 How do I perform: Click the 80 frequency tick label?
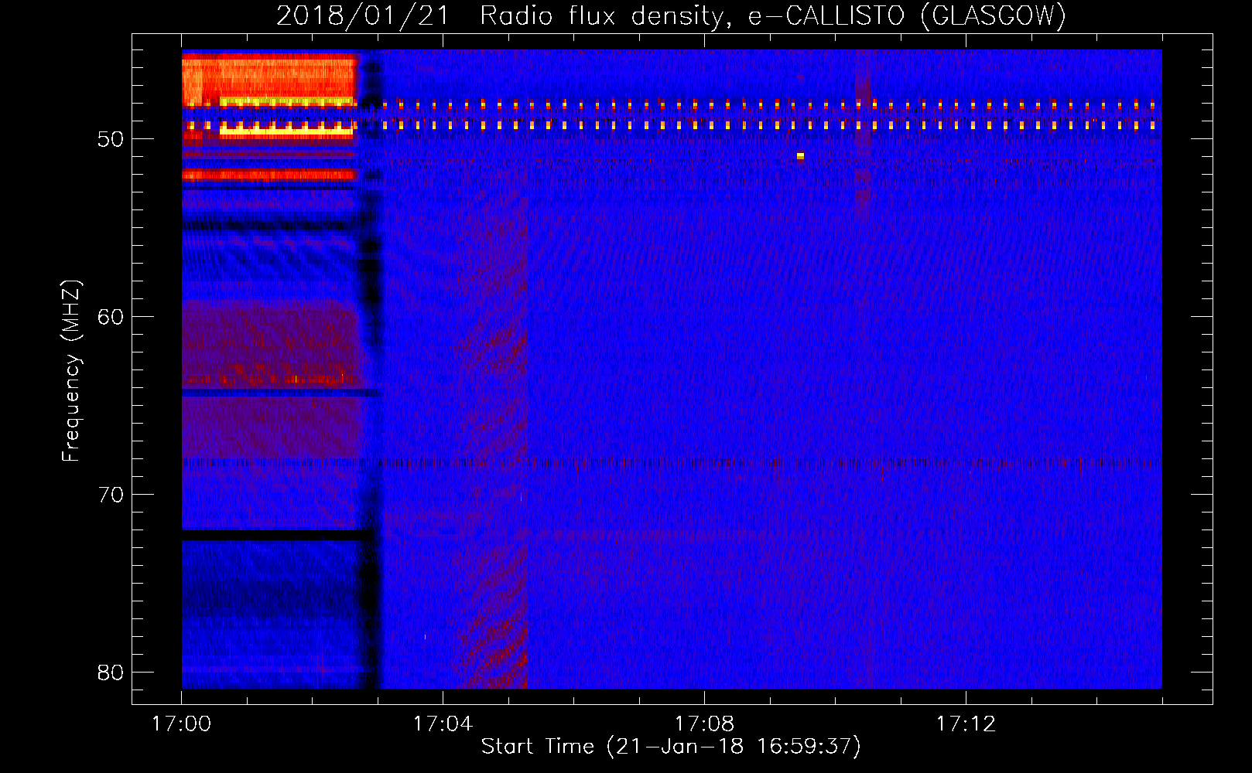(x=111, y=673)
